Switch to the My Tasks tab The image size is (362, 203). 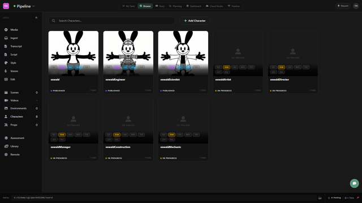tap(128, 6)
